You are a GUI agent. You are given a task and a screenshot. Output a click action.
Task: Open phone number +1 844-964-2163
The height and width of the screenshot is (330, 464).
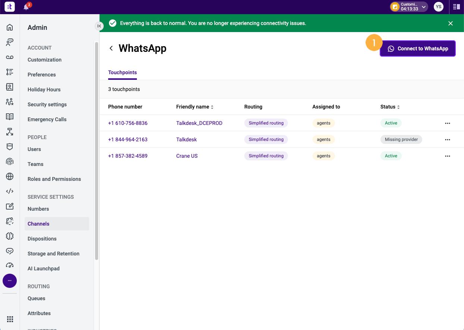point(128,139)
